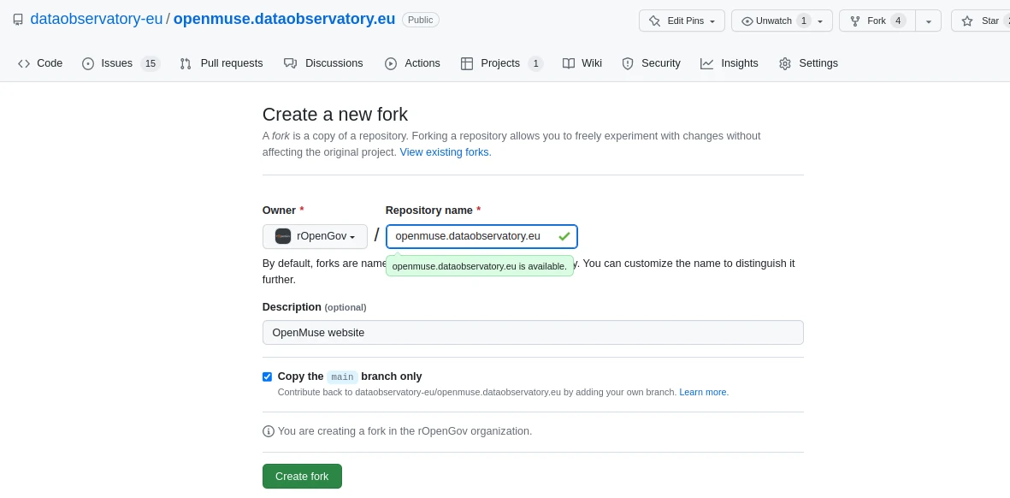Click the info icon beside the rOpenGov fork notice

[x=269, y=431]
